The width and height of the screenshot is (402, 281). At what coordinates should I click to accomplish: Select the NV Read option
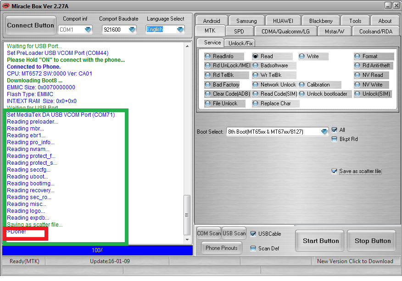(x=372, y=75)
